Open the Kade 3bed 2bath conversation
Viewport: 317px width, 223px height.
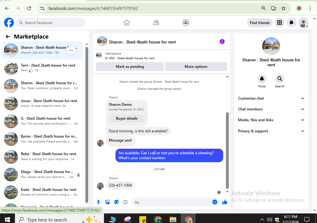[x=42, y=192]
